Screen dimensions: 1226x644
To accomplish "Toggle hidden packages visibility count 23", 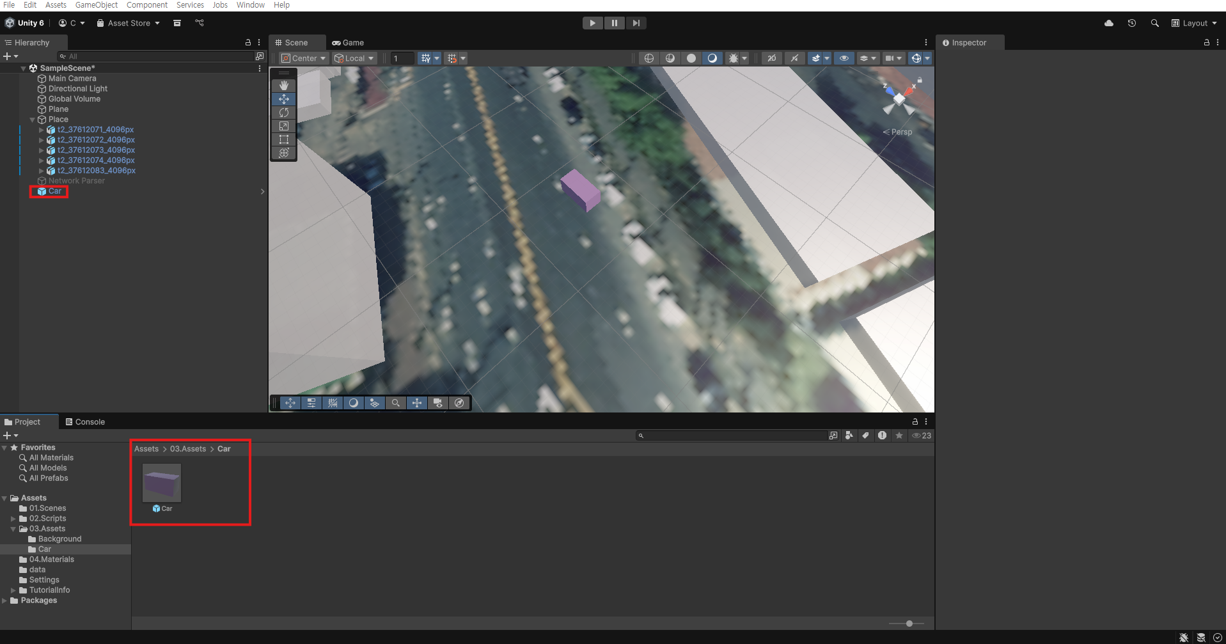I will pos(922,436).
